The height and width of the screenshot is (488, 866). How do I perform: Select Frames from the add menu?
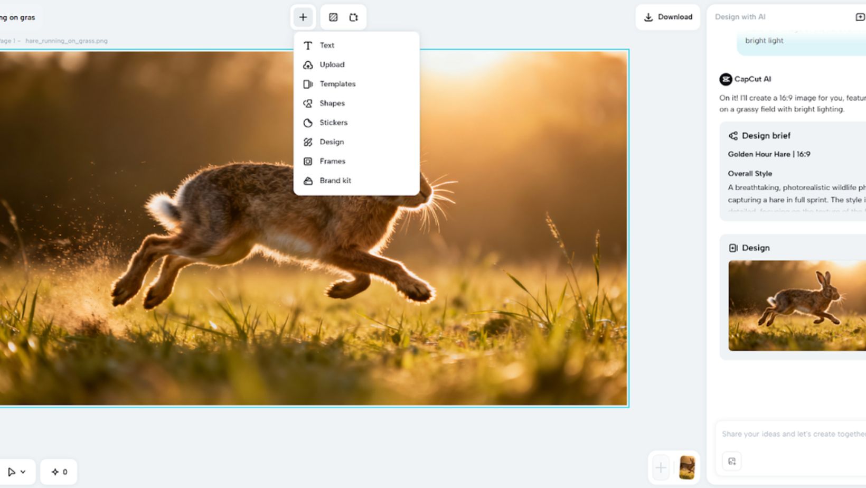(x=332, y=161)
